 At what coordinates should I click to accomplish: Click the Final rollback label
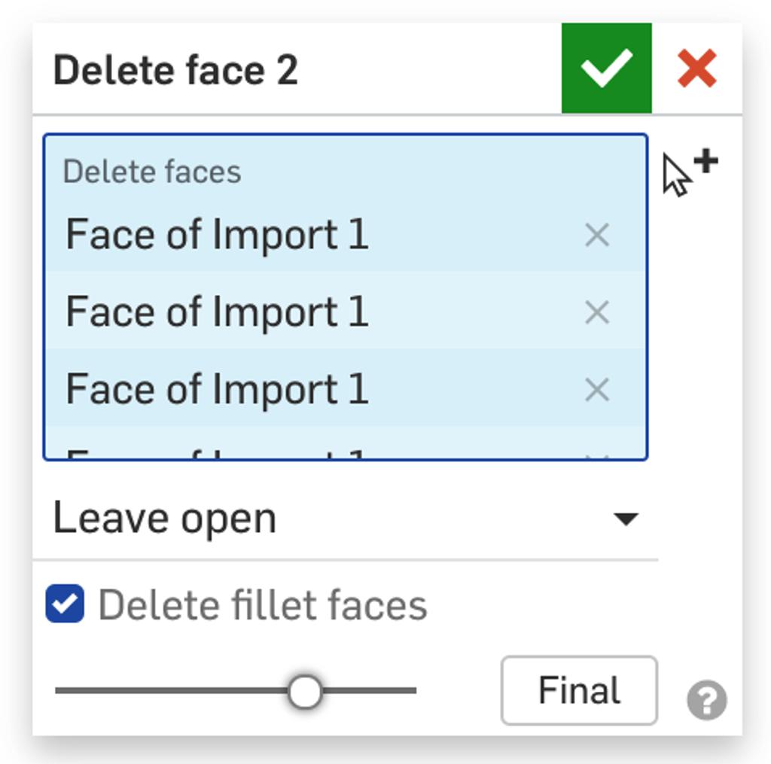click(577, 689)
